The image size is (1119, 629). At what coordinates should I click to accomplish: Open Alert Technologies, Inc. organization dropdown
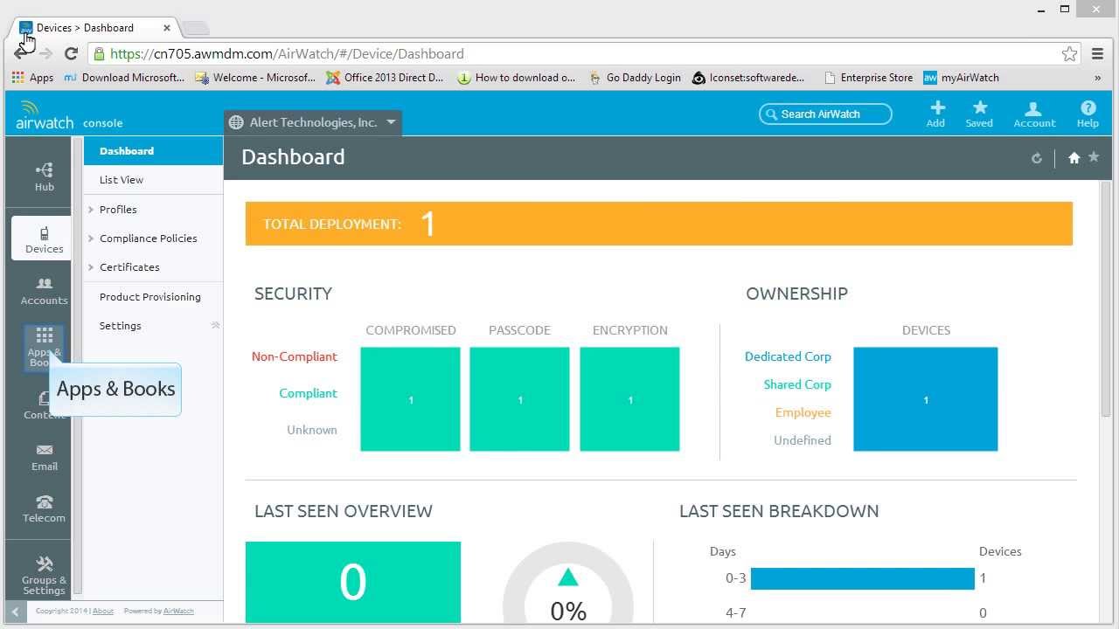(x=313, y=122)
